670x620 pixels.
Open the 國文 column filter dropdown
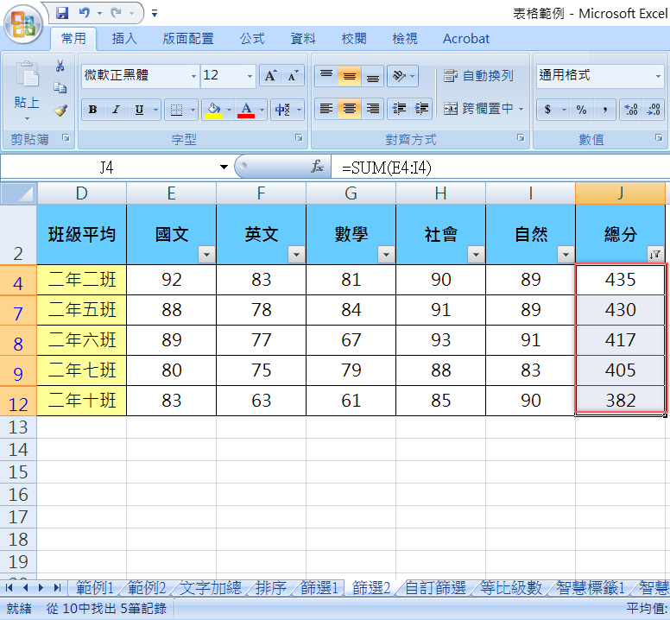[205, 254]
